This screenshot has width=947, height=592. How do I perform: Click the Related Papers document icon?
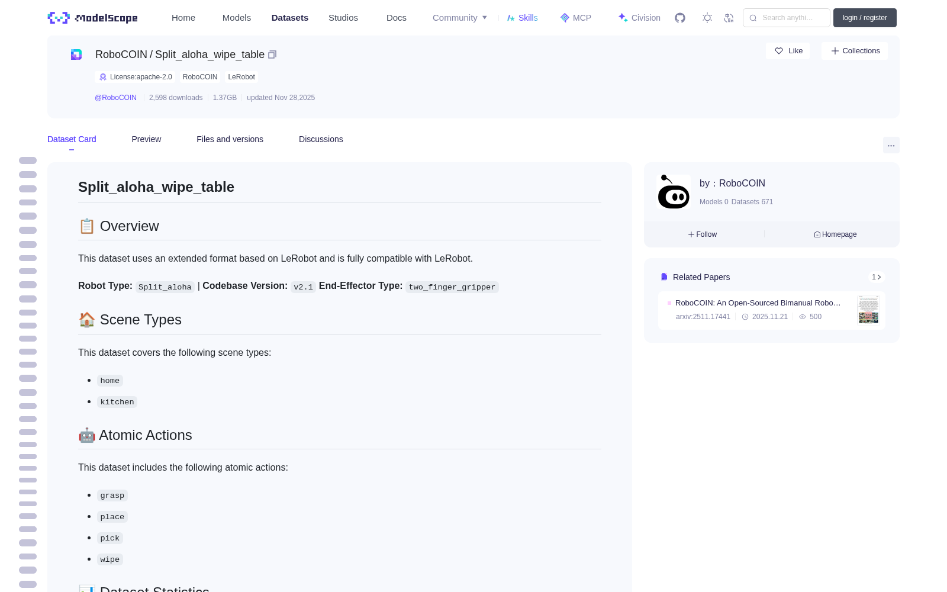[x=664, y=277]
